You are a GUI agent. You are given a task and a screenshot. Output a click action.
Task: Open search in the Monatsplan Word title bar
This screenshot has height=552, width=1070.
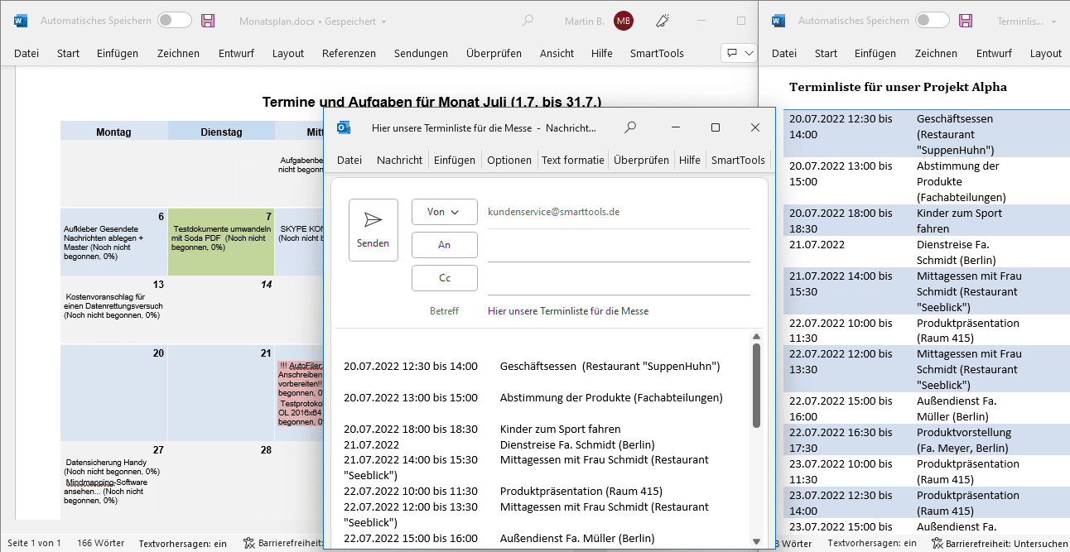click(528, 21)
